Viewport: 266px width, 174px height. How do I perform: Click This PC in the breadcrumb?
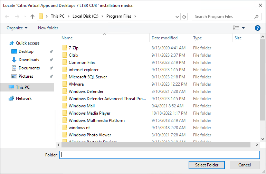click(58, 16)
